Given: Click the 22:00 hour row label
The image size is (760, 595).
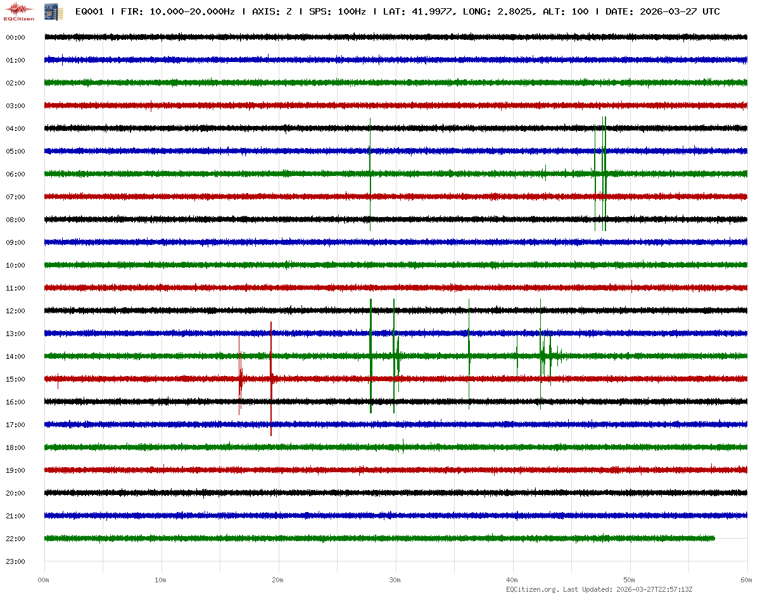Looking at the screenshot, I should coord(15,539).
